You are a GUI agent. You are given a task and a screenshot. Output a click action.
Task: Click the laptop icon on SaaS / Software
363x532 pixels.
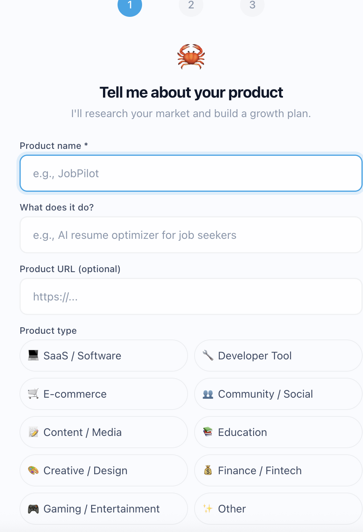click(x=33, y=355)
